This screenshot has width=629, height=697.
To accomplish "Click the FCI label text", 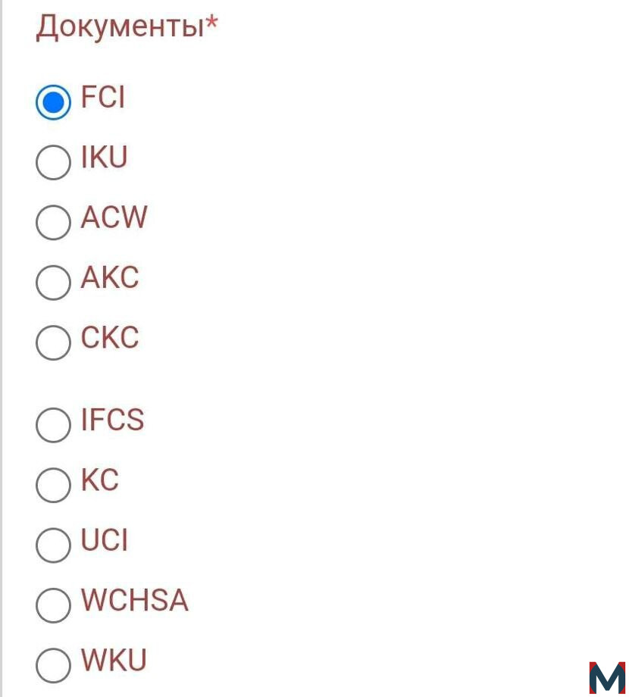I will point(102,97).
